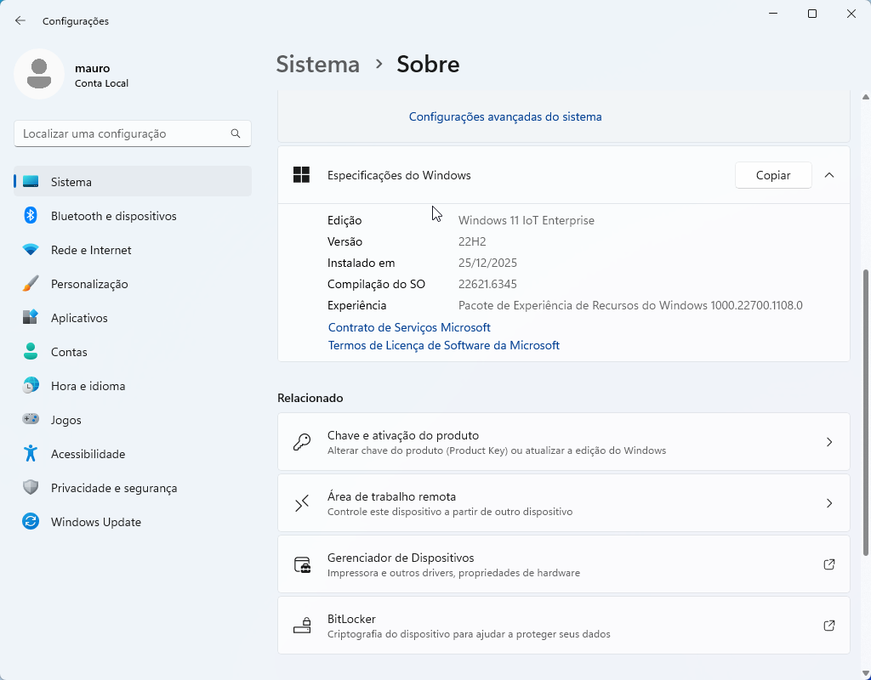The width and height of the screenshot is (871, 680).
Task: Click the 22H2 version value
Action: (x=472, y=241)
